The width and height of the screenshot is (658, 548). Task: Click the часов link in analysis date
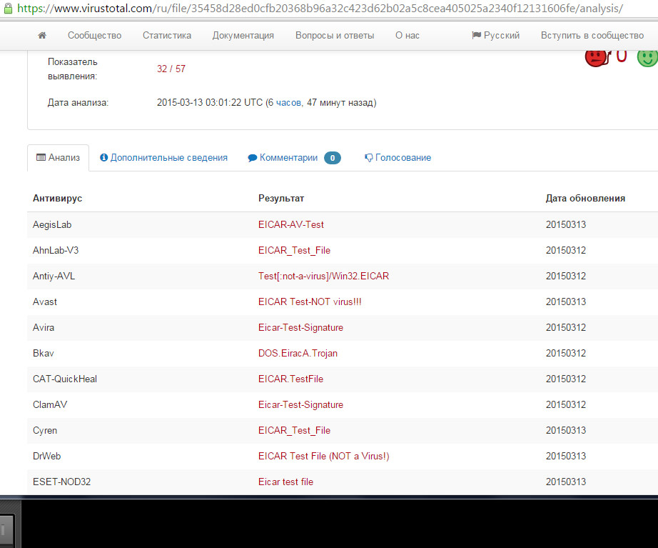click(288, 103)
